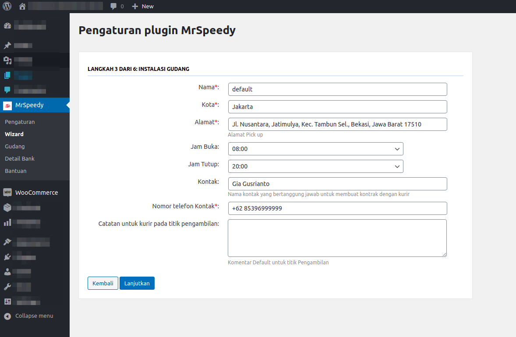Click the Collapse menu arrow icon
The image size is (516, 337).
[7, 316]
